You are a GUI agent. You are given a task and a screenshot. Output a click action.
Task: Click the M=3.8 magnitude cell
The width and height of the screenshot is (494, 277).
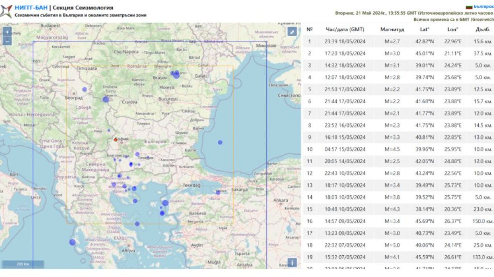click(392, 197)
